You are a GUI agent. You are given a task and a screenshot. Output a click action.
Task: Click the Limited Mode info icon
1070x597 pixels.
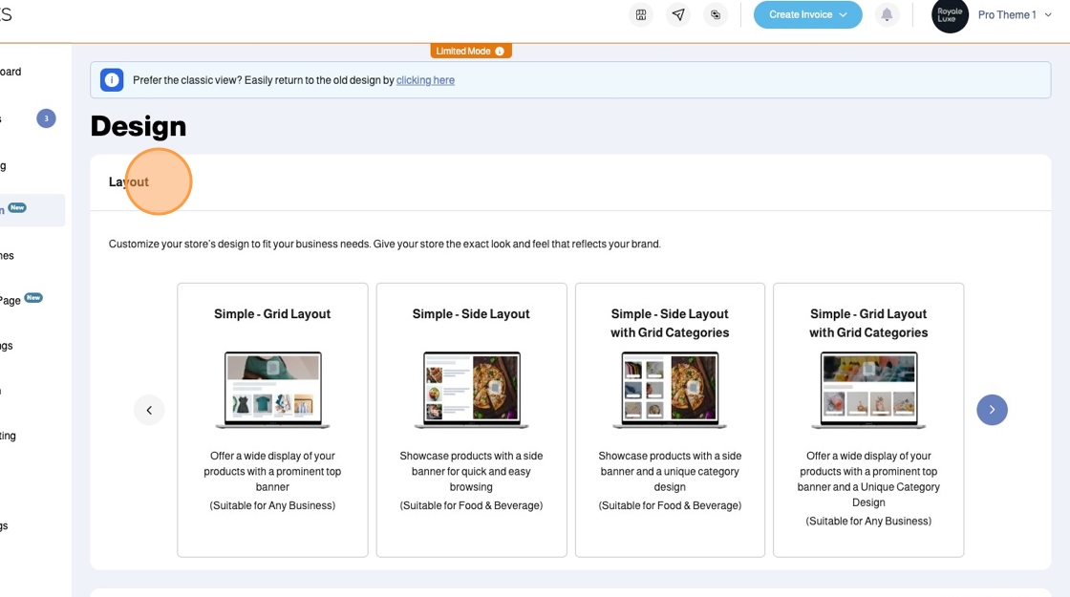[x=500, y=52]
